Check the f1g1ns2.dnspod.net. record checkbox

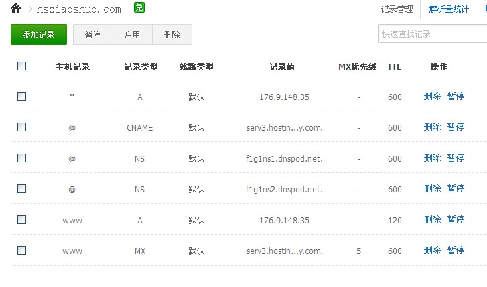(21, 188)
